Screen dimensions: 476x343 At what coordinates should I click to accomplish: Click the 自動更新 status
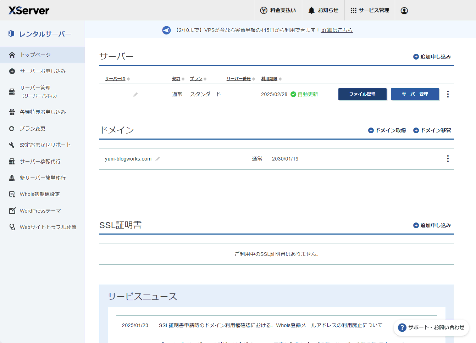click(x=304, y=94)
